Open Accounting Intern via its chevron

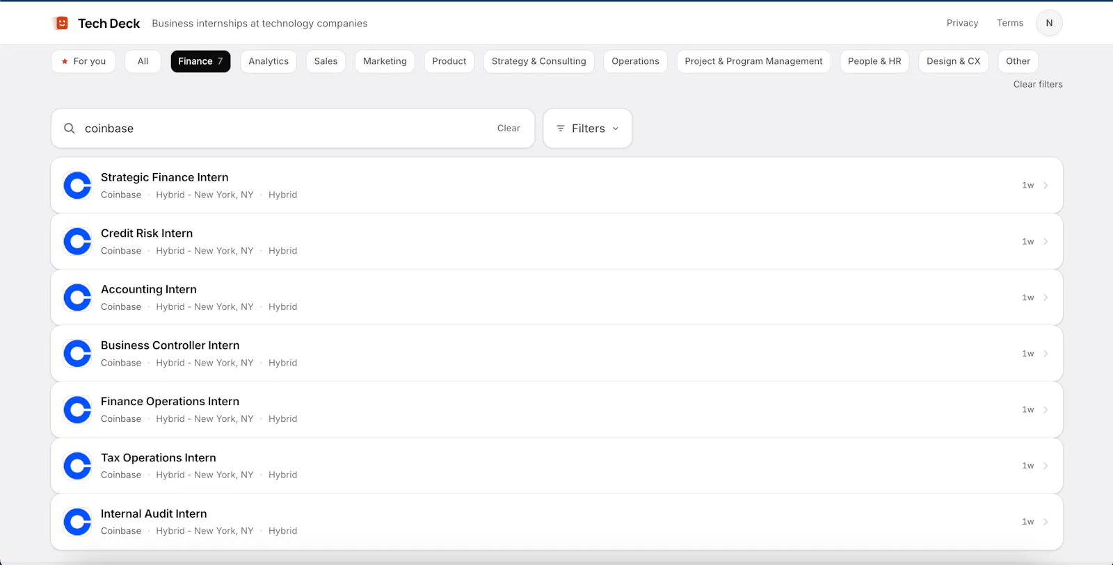(x=1046, y=297)
